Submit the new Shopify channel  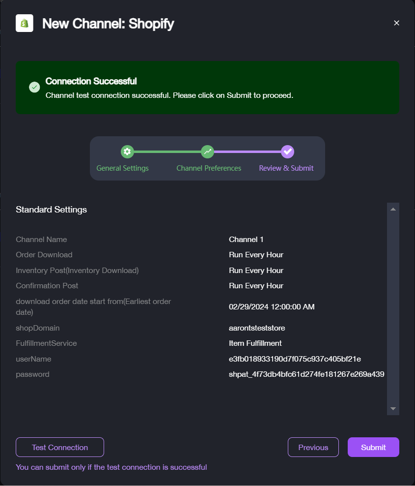coord(373,447)
